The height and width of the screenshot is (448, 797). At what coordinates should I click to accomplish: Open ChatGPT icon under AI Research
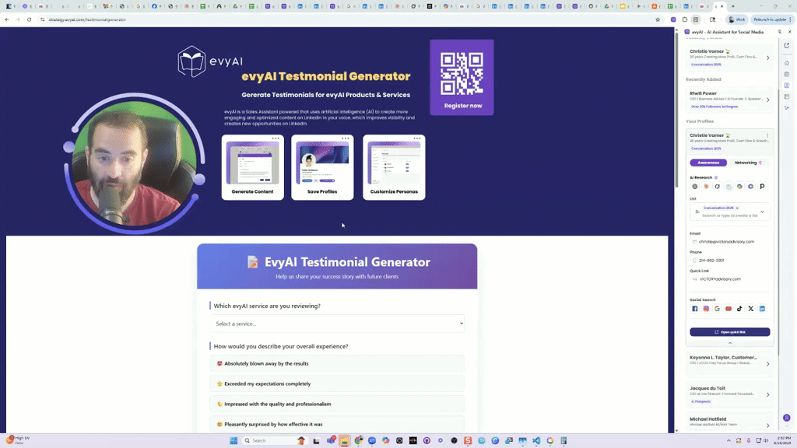[695, 187]
